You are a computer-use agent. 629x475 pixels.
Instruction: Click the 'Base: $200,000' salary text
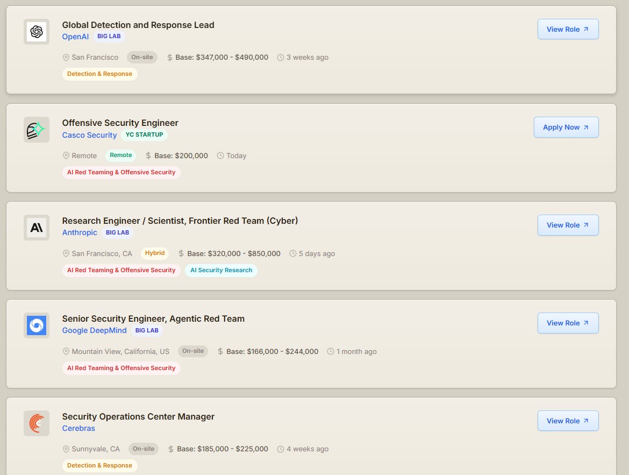click(x=181, y=156)
